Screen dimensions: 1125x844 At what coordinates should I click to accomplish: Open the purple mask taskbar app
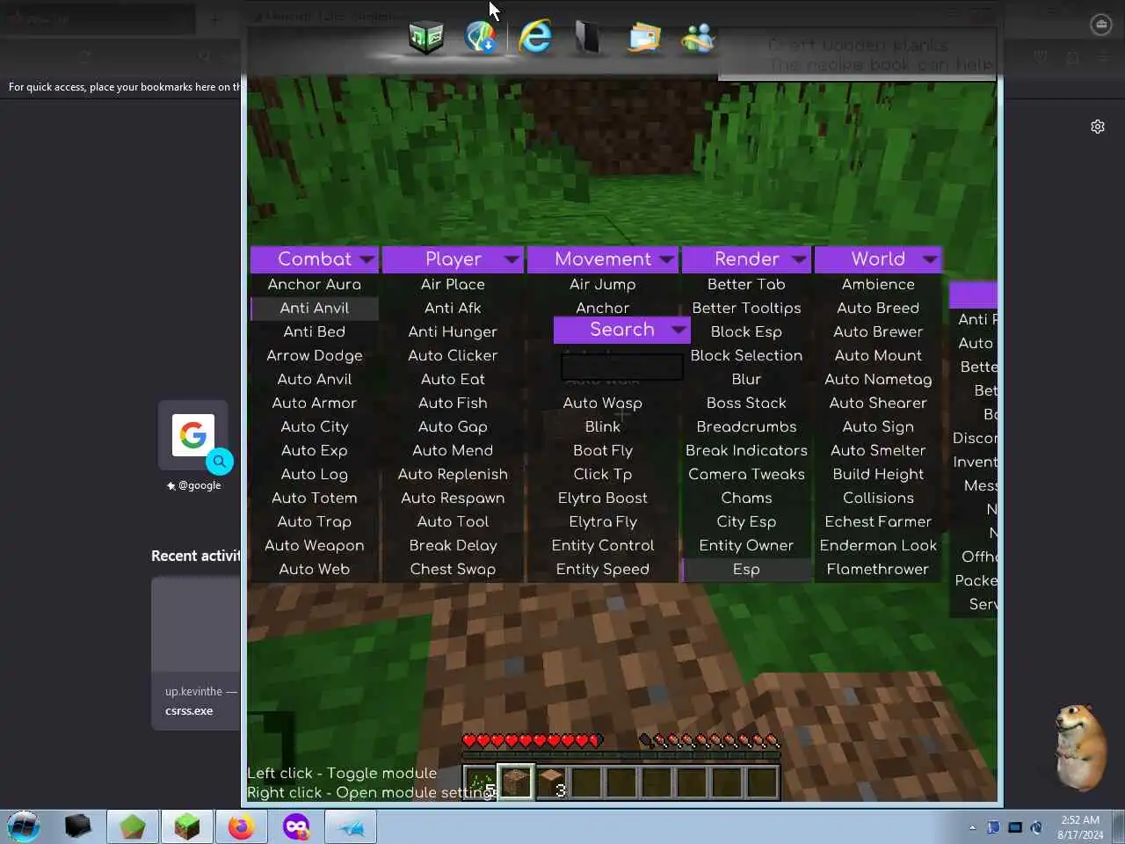pos(296,826)
